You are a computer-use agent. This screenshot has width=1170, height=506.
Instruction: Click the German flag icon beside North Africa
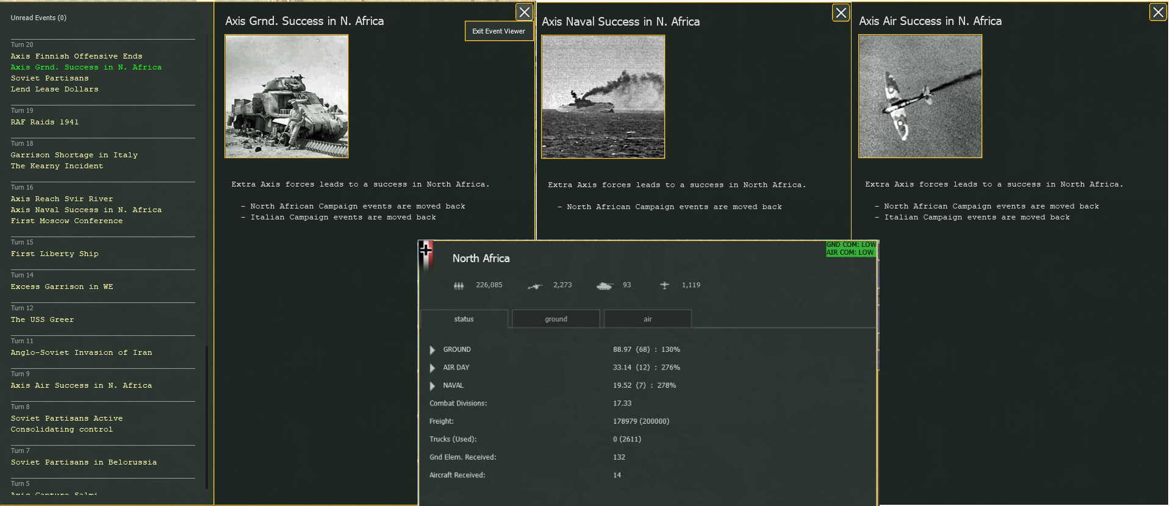tap(426, 255)
